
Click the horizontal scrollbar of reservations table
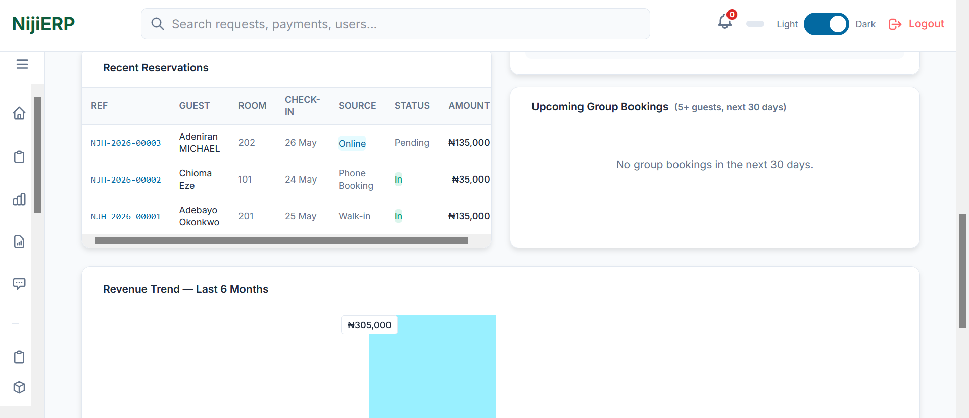click(281, 241)
